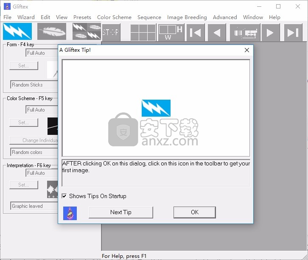Click the blue lightning generate-image toolbar icon
308x260 pixels.
(17, 31)
